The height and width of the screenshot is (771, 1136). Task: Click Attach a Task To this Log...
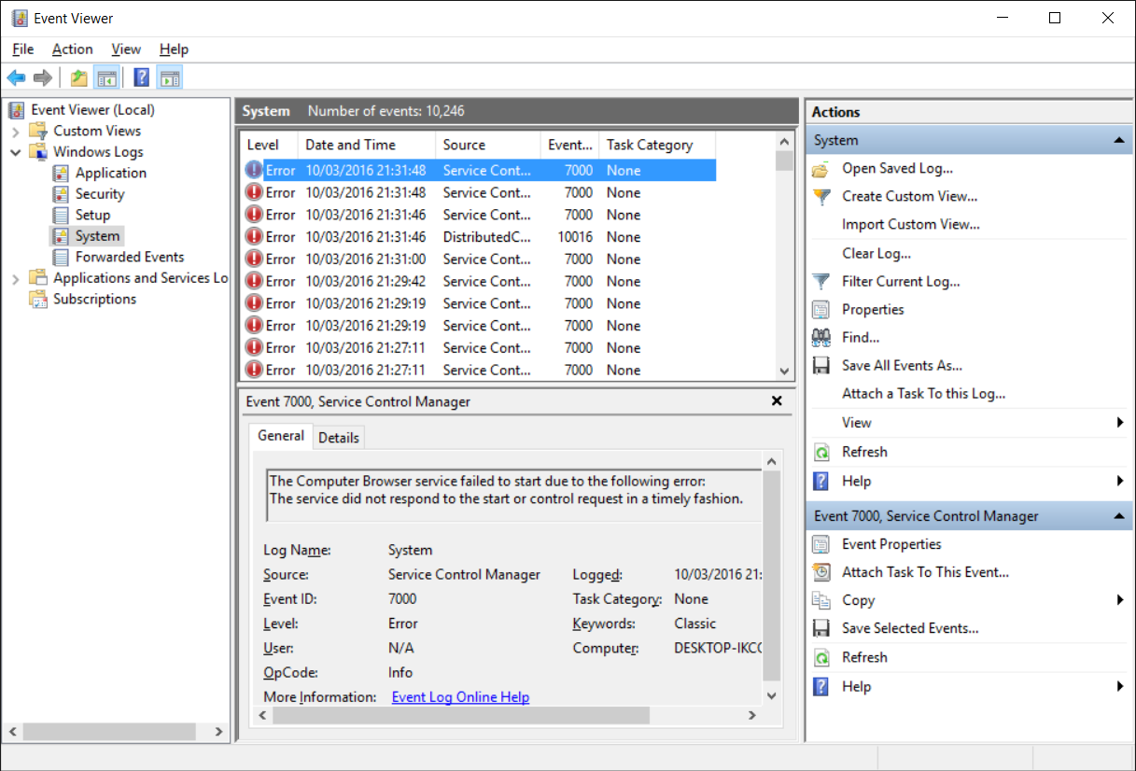click(924, 394)
